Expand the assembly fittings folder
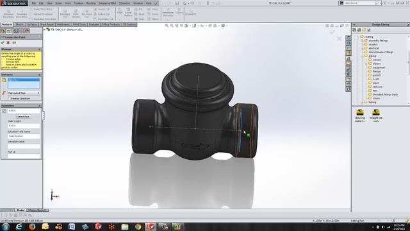The image size is (410, 231). tap(362, 40)
